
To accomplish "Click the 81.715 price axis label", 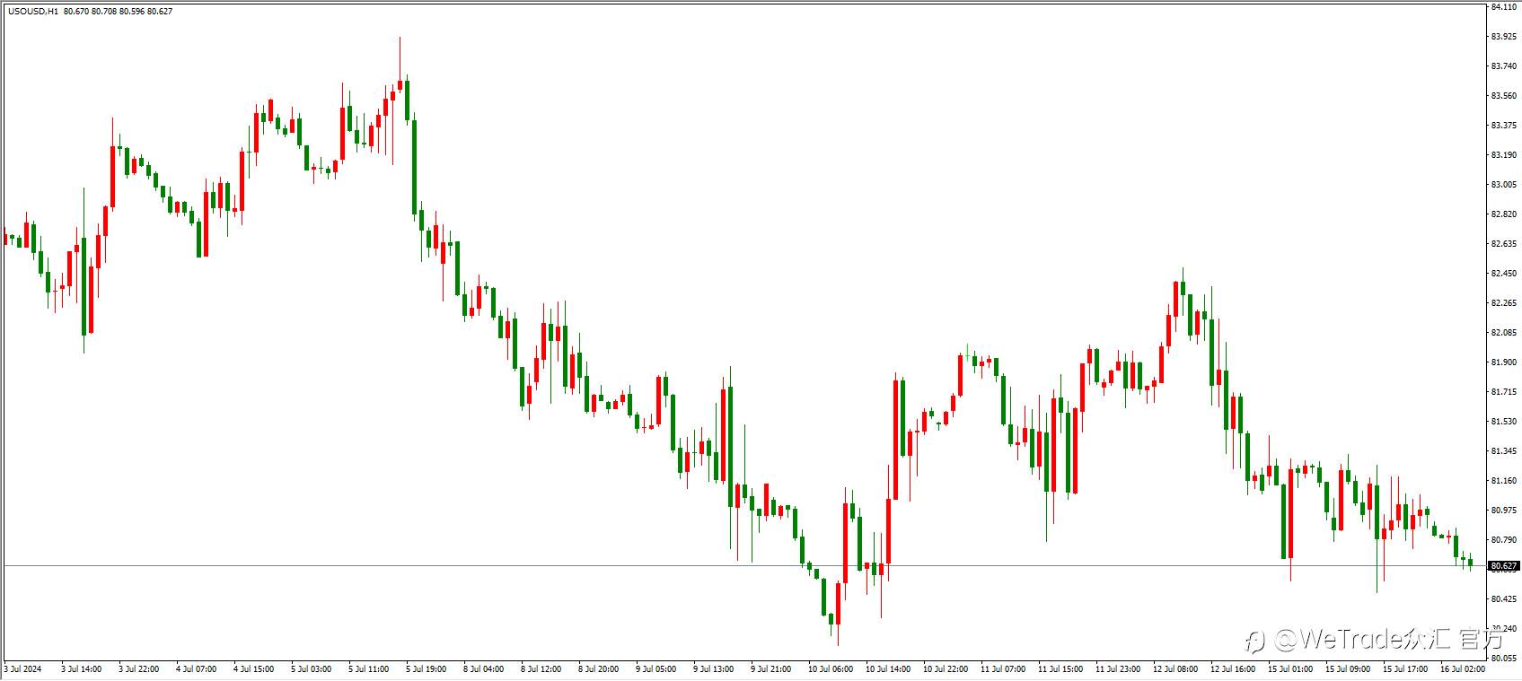I will 1503,392.
